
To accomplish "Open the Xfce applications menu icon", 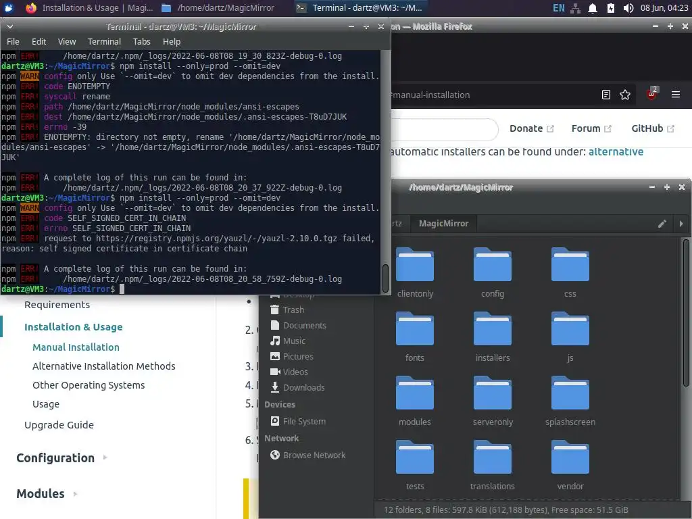I will point(9,8).
